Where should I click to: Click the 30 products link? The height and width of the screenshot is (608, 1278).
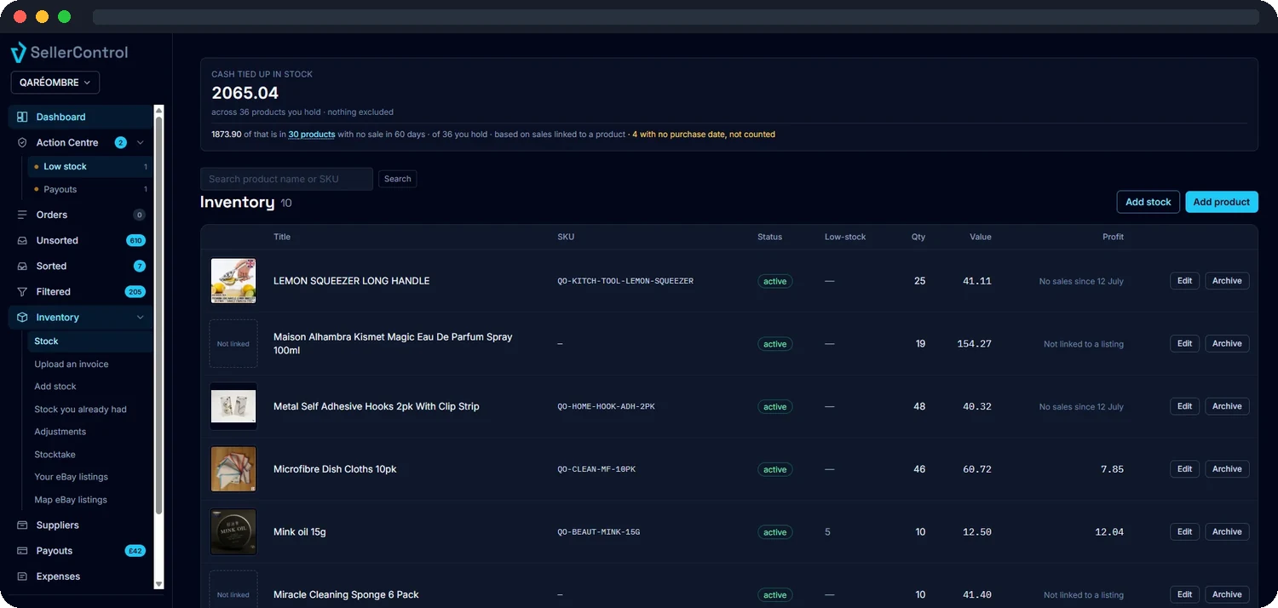pos(312,135)
